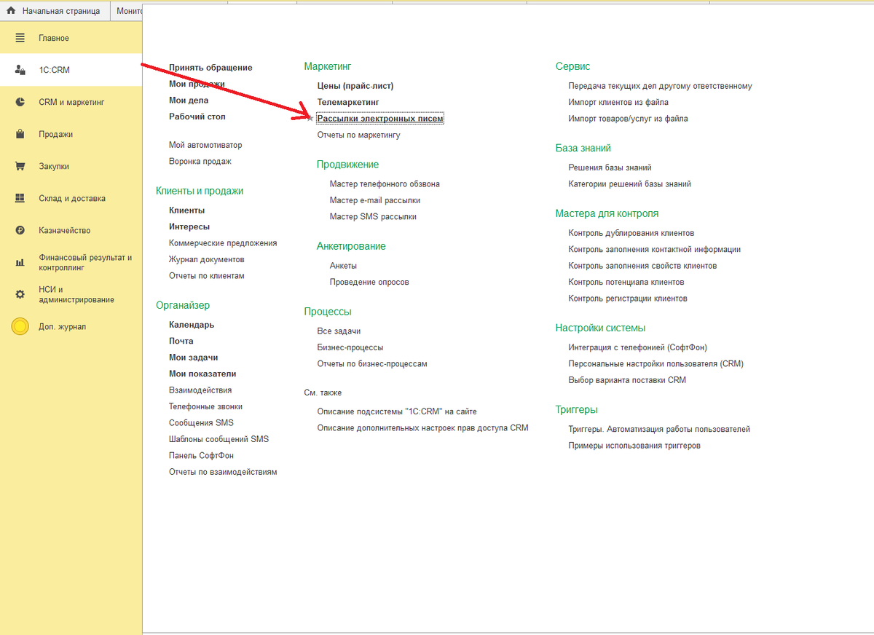The height and width of the screenshot is (635, 874).
Task: Open Мои дела link
Action: click(189, 100)
